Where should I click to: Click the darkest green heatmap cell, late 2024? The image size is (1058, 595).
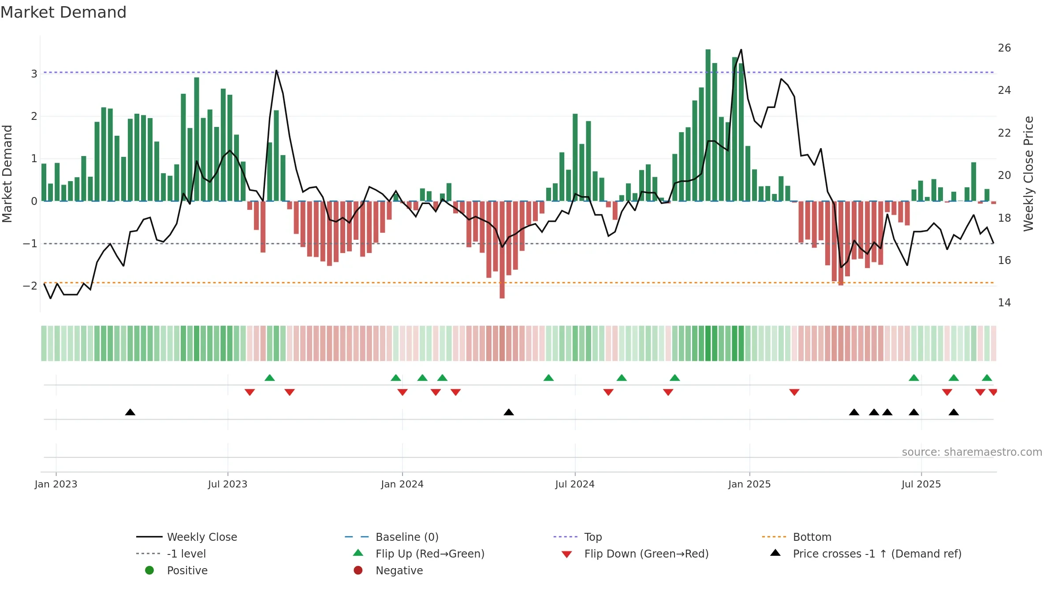click(708, 343)
